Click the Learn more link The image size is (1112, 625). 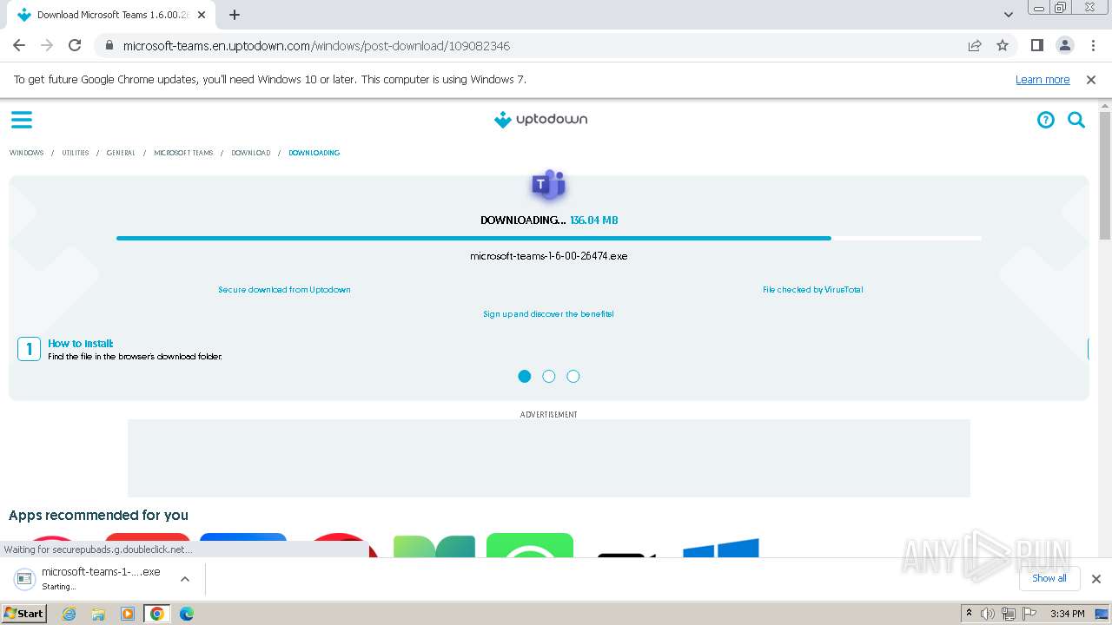(1042, 79)
